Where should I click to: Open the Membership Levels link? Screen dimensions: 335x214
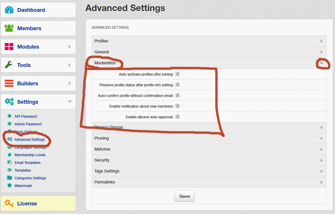(30, 155)
